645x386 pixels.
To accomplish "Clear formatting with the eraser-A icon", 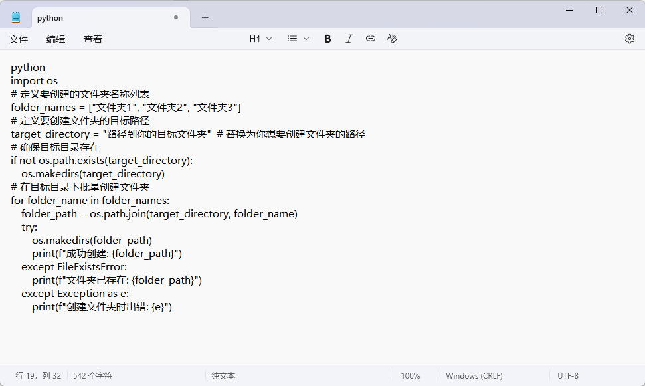I will click(392, 39).
